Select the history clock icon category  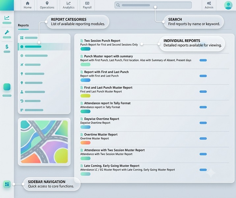pos(22,101)
